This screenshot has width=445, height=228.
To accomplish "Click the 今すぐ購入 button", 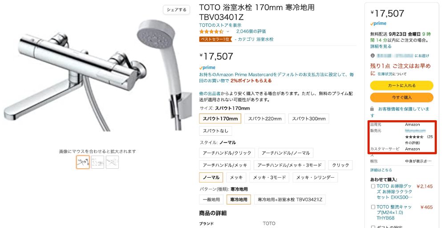I will click(401, 98).
